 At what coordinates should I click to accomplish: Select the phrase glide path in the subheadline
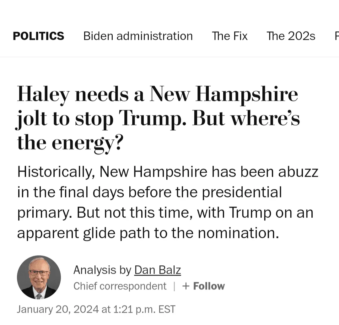click(x=116, y=233)
